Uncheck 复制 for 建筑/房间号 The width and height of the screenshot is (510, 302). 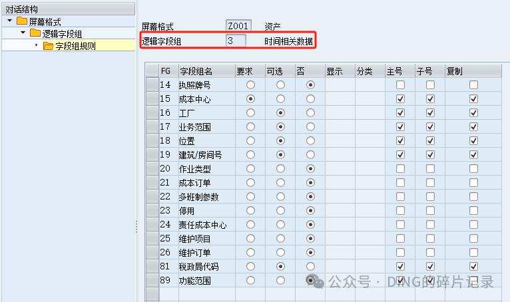(473, 155)
